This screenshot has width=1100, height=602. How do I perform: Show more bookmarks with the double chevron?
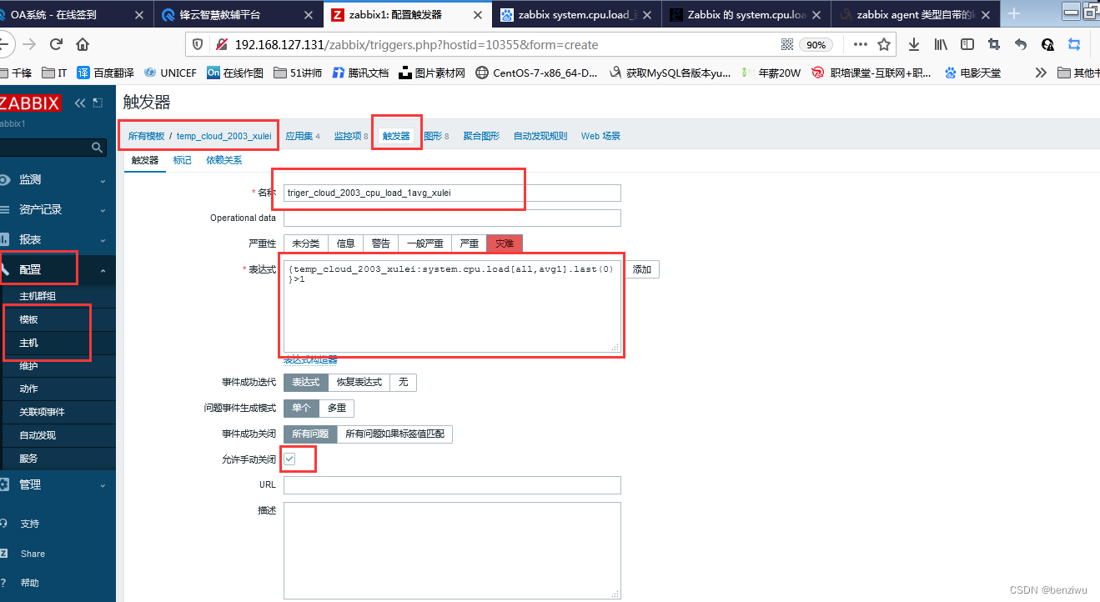1041,73
